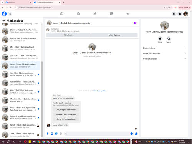The image size is (192, 144).
Task: Expand Chat members section
Action: tap(164, 48)
